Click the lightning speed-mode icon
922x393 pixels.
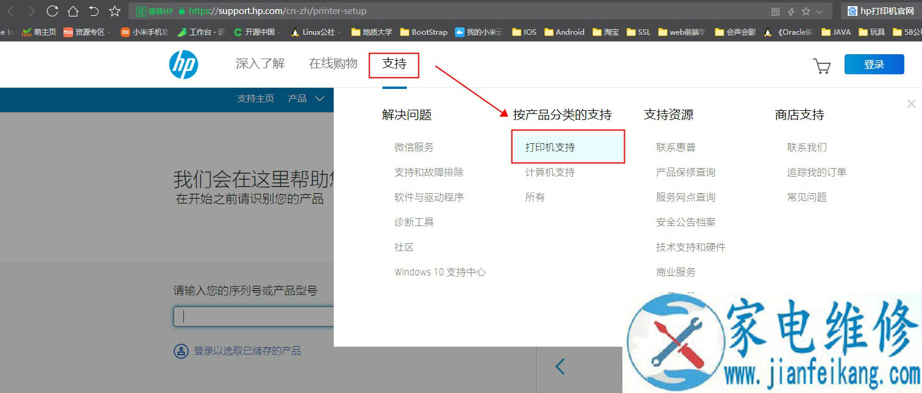pyautogui.click(x=791, y=12)
